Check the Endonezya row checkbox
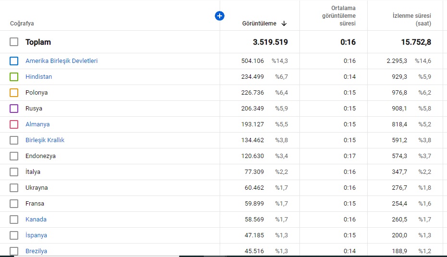This screenshot has width=447, height=257. (x=14, y=156)
